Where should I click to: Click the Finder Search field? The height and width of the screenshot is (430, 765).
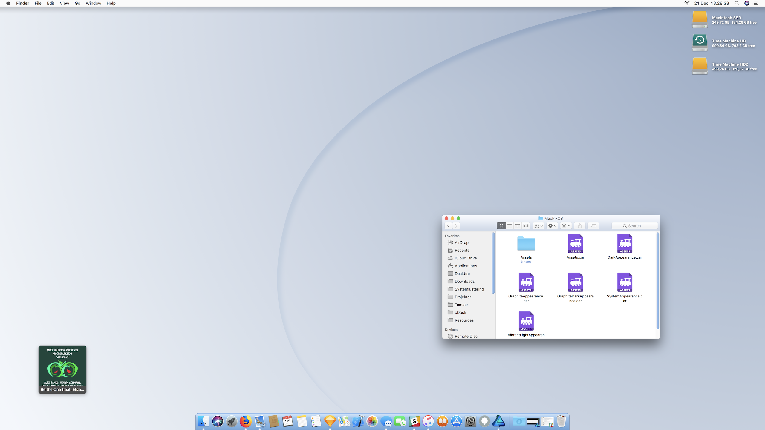(634, 226)
